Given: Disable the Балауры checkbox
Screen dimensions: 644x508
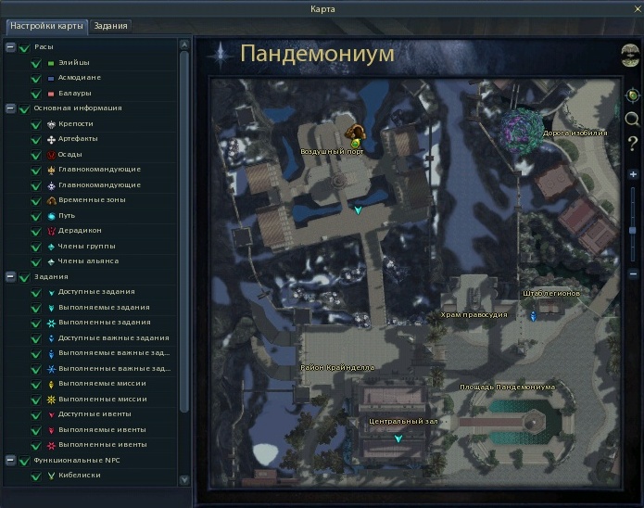Looking at the screenshot, I should 36,94.
